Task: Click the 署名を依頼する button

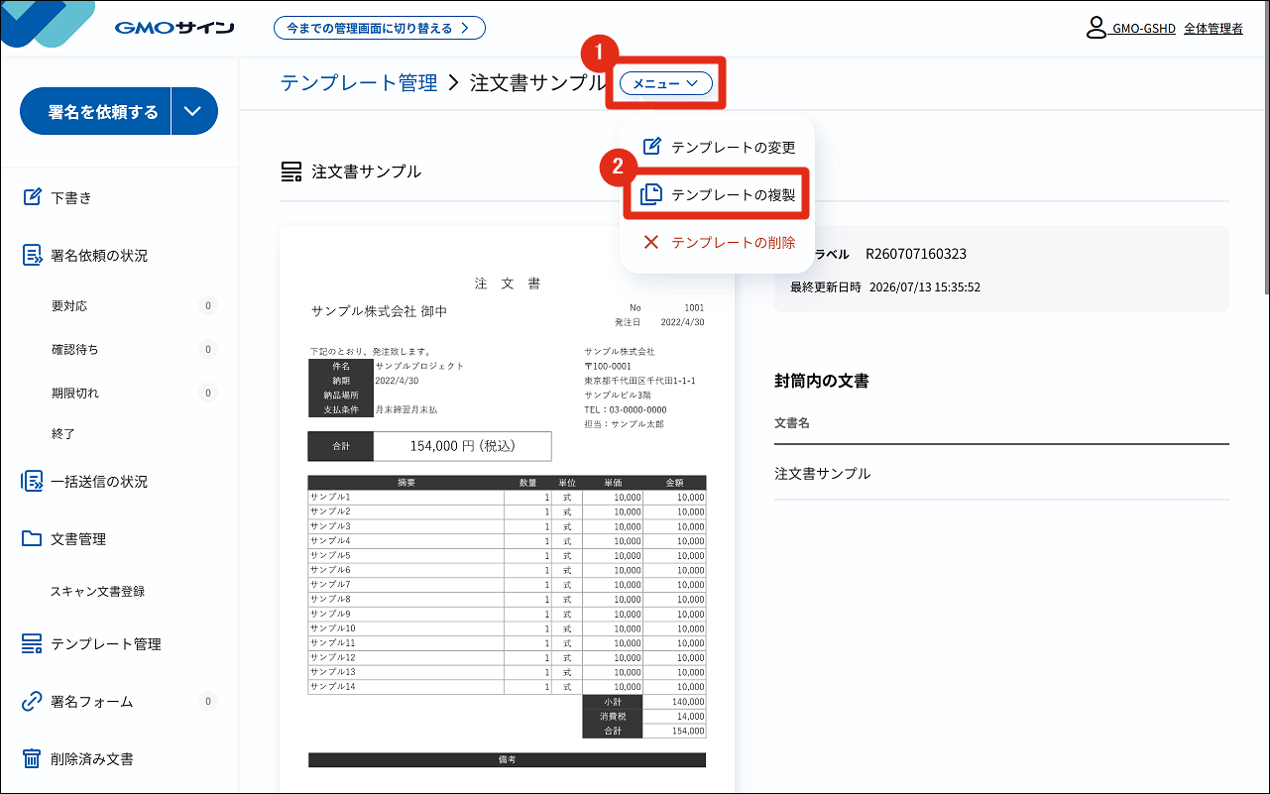Action: tap(96, 112)
